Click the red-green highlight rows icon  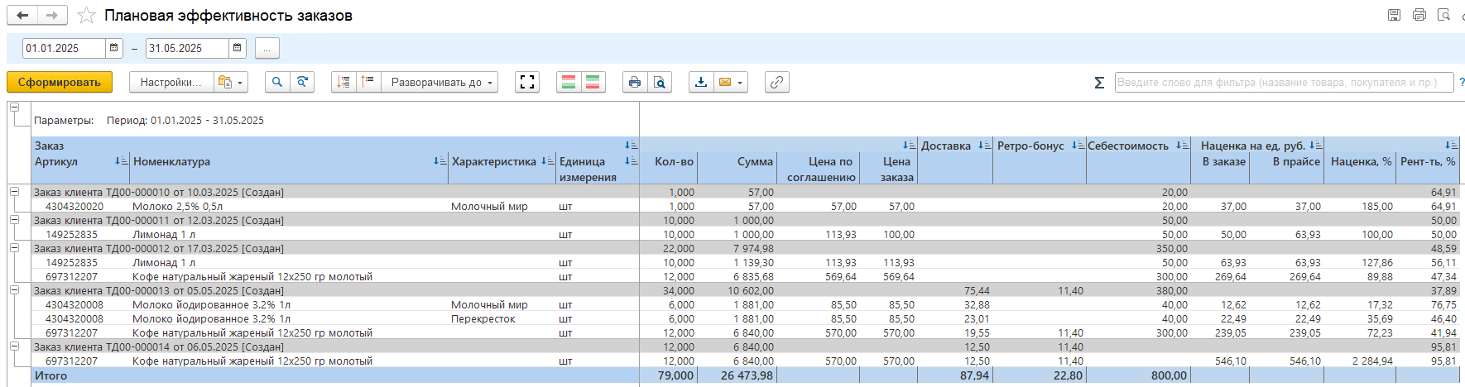tap(569, 82)
